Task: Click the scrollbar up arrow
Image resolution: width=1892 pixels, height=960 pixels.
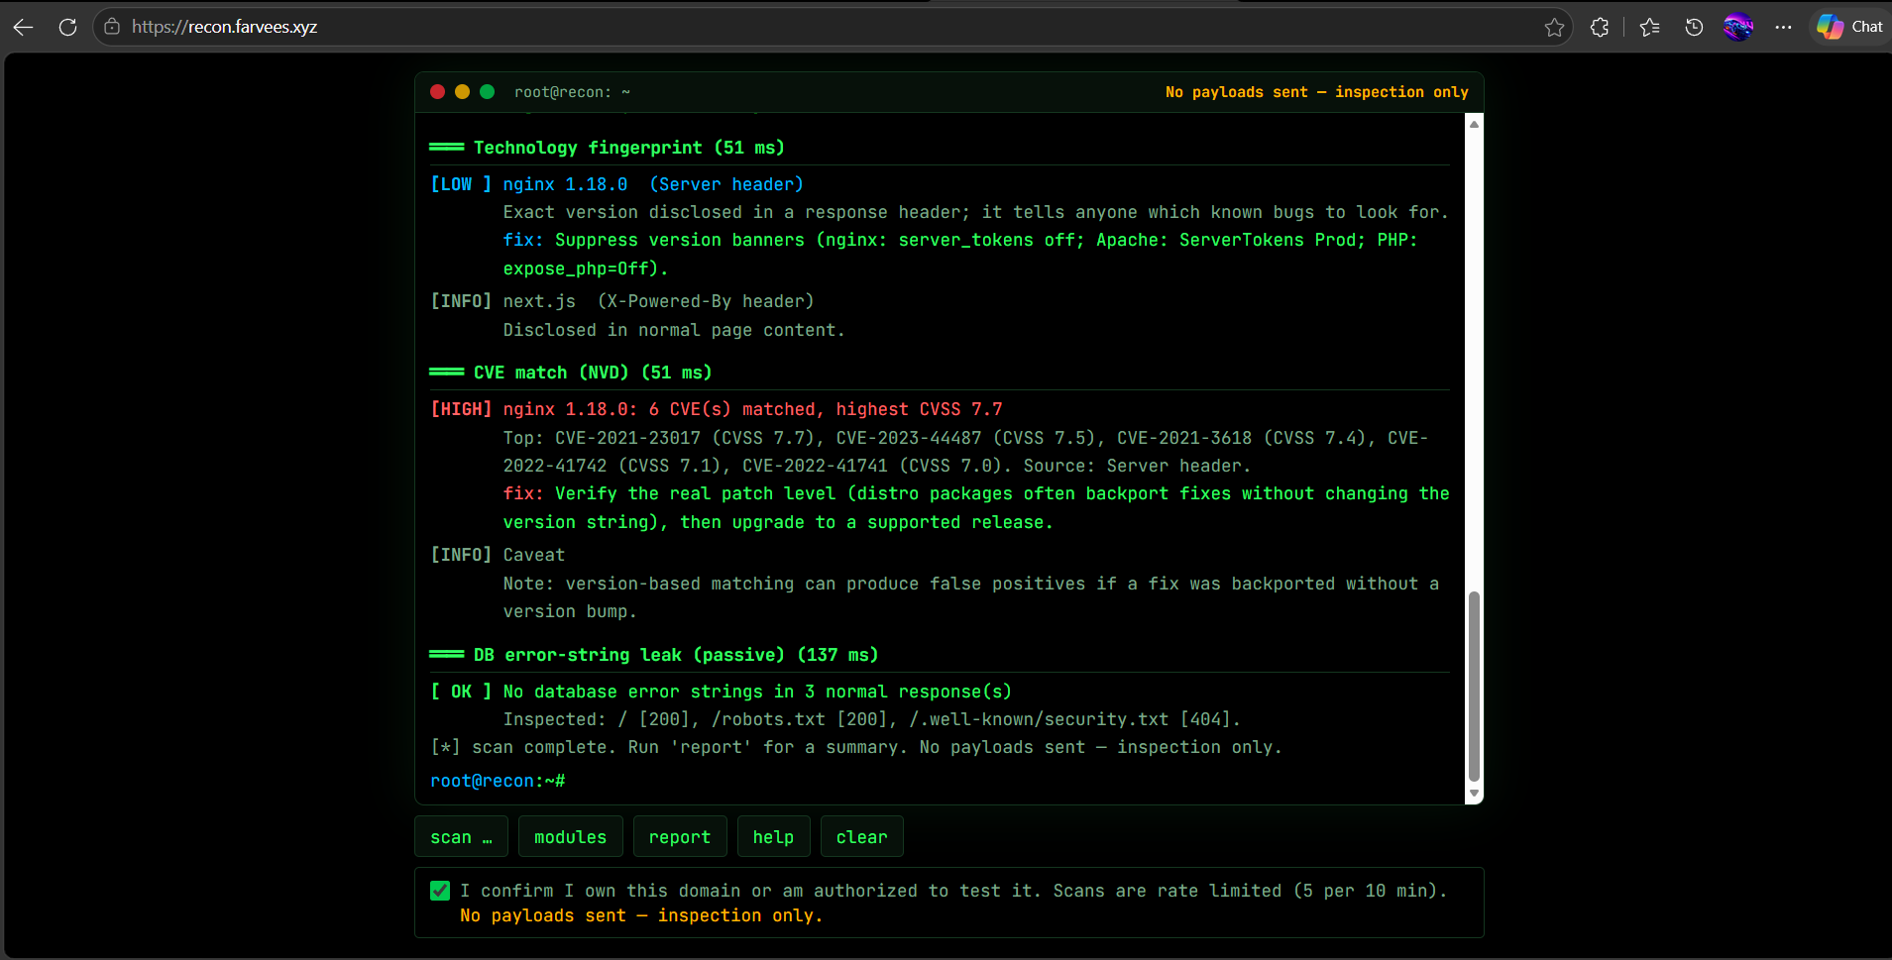Action: tap(1474, 124)
